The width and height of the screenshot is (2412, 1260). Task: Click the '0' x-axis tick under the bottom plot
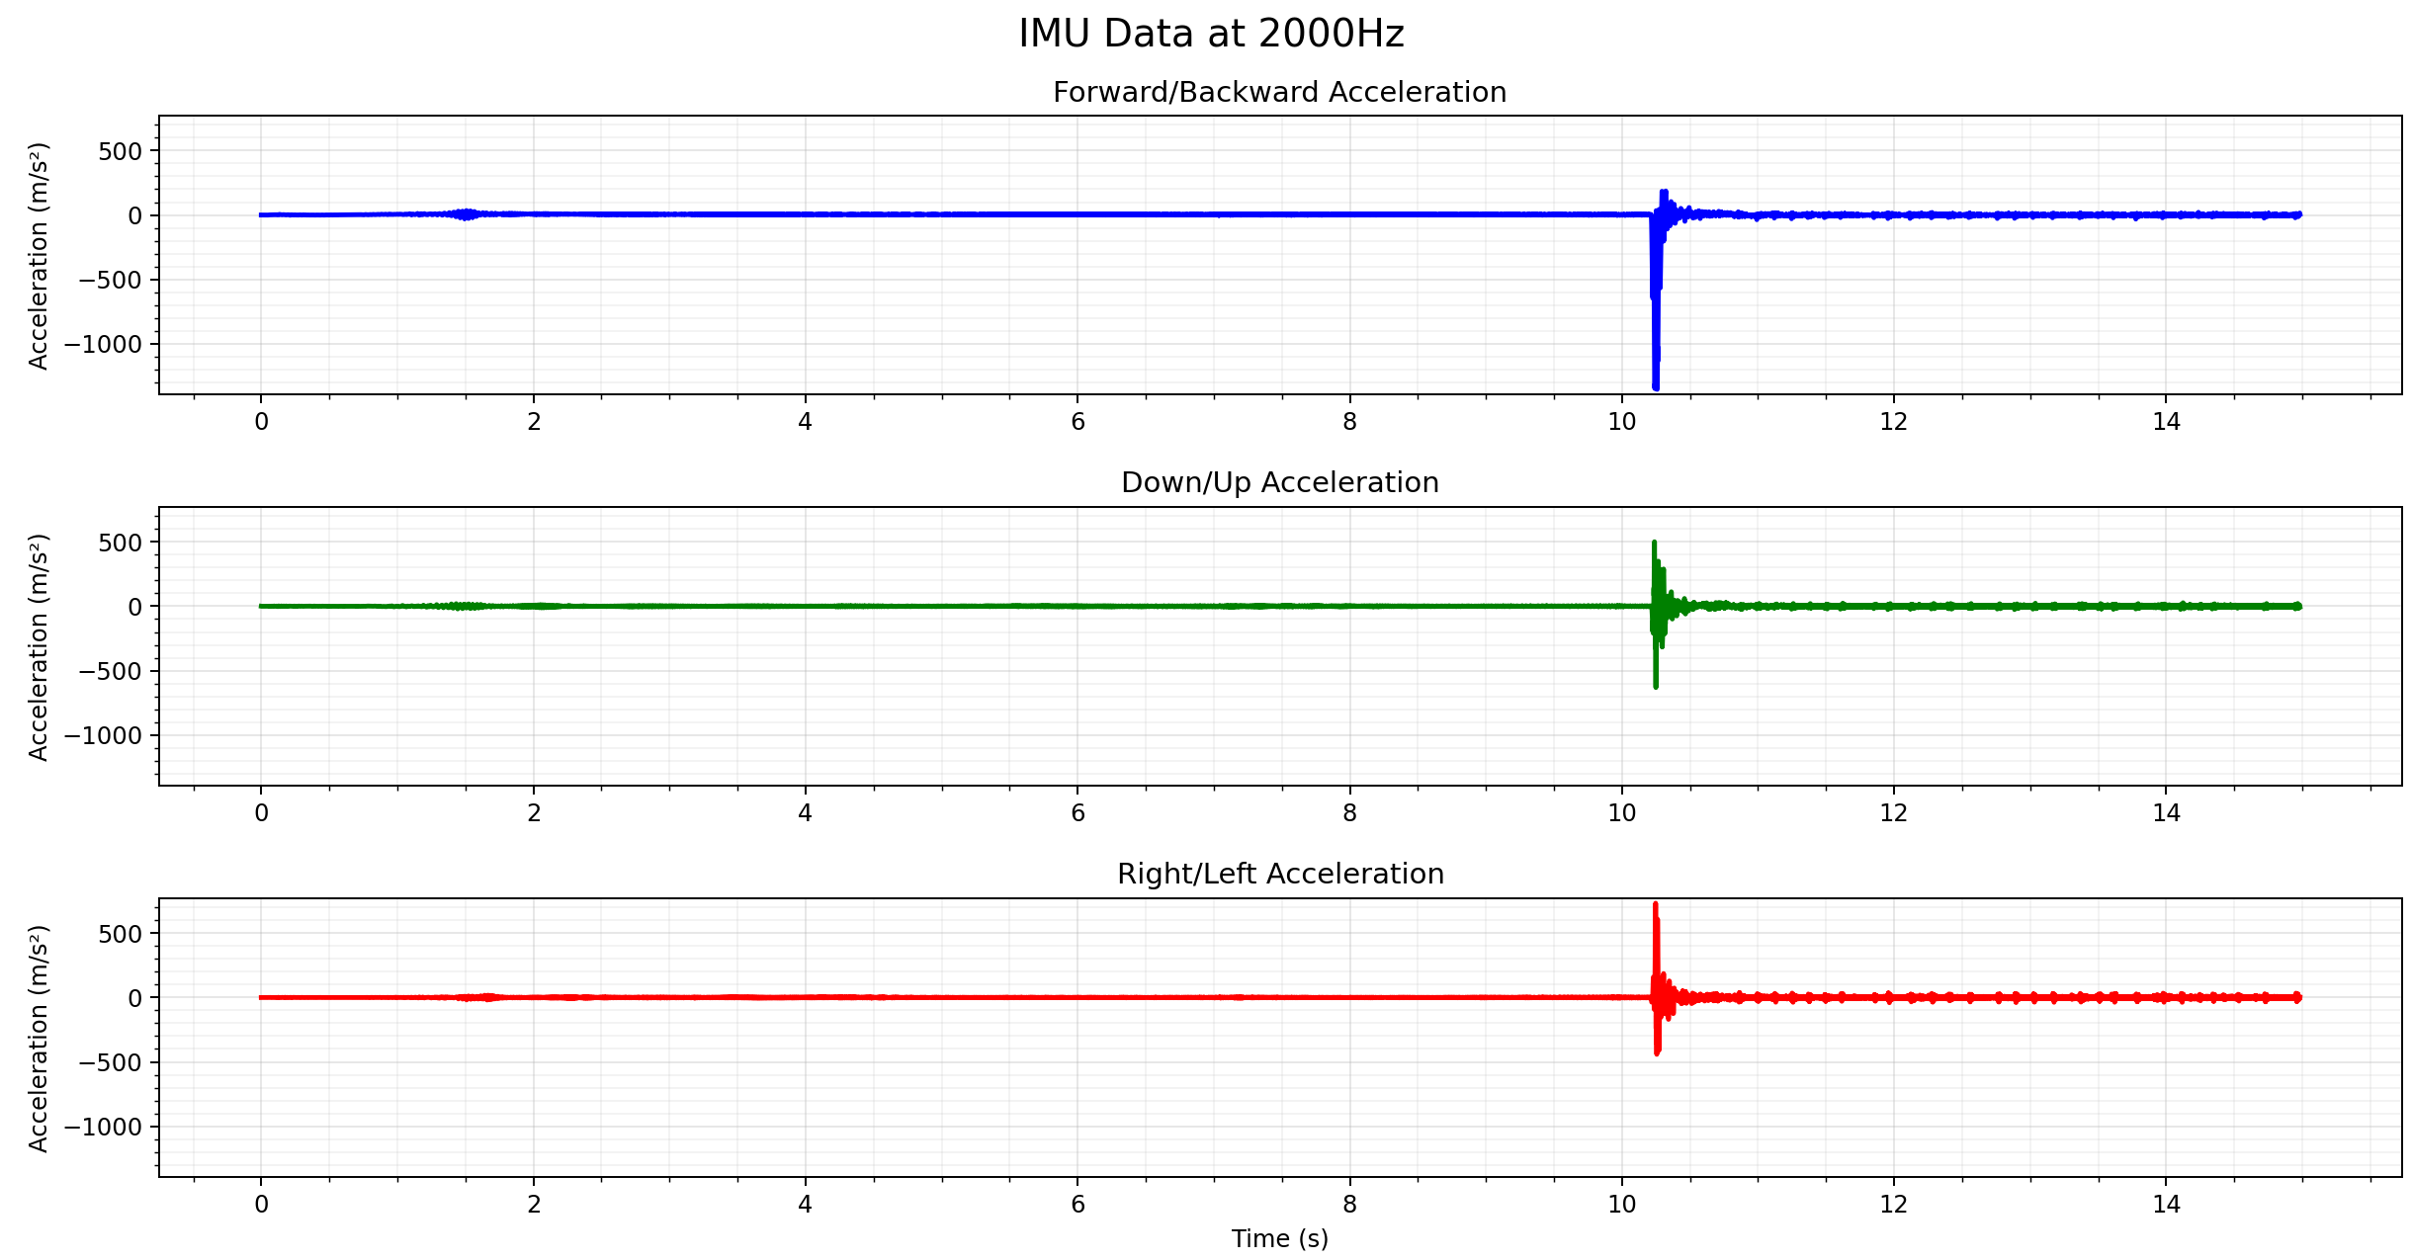[x=261, y=1204]
